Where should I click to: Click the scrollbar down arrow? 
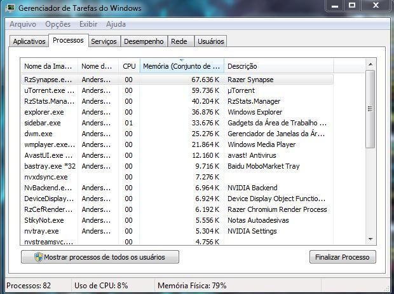[370, 239]
